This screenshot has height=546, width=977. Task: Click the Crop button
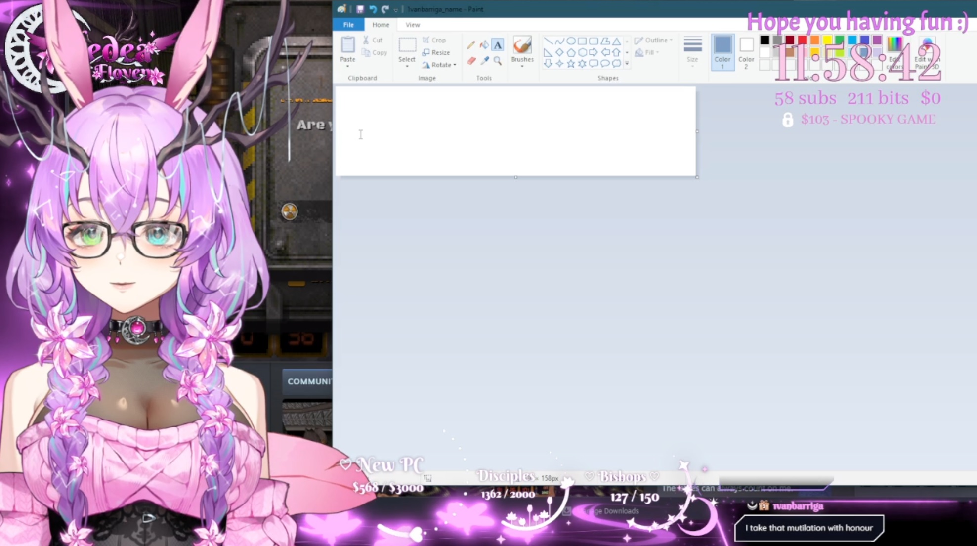434,40
